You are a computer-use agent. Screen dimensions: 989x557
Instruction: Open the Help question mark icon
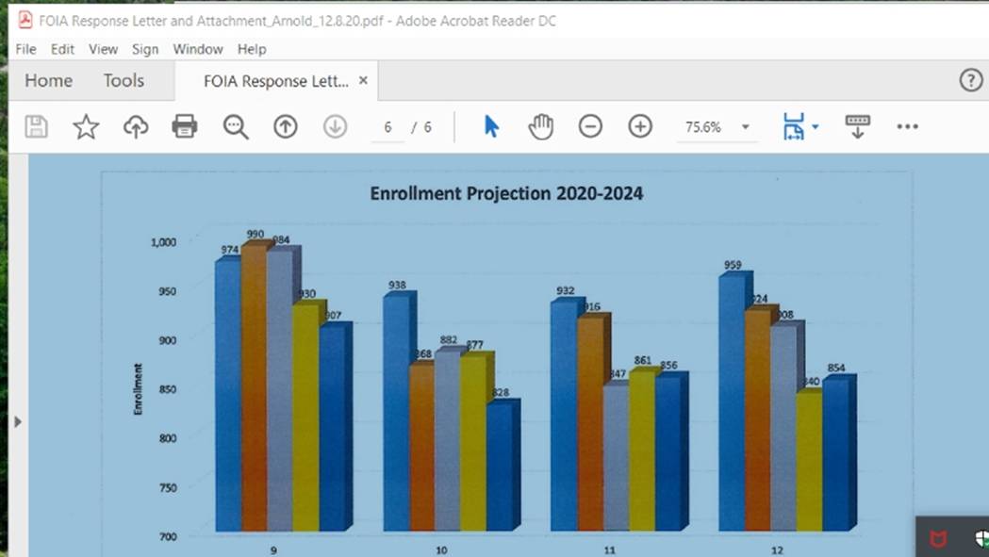click(970, 80)
